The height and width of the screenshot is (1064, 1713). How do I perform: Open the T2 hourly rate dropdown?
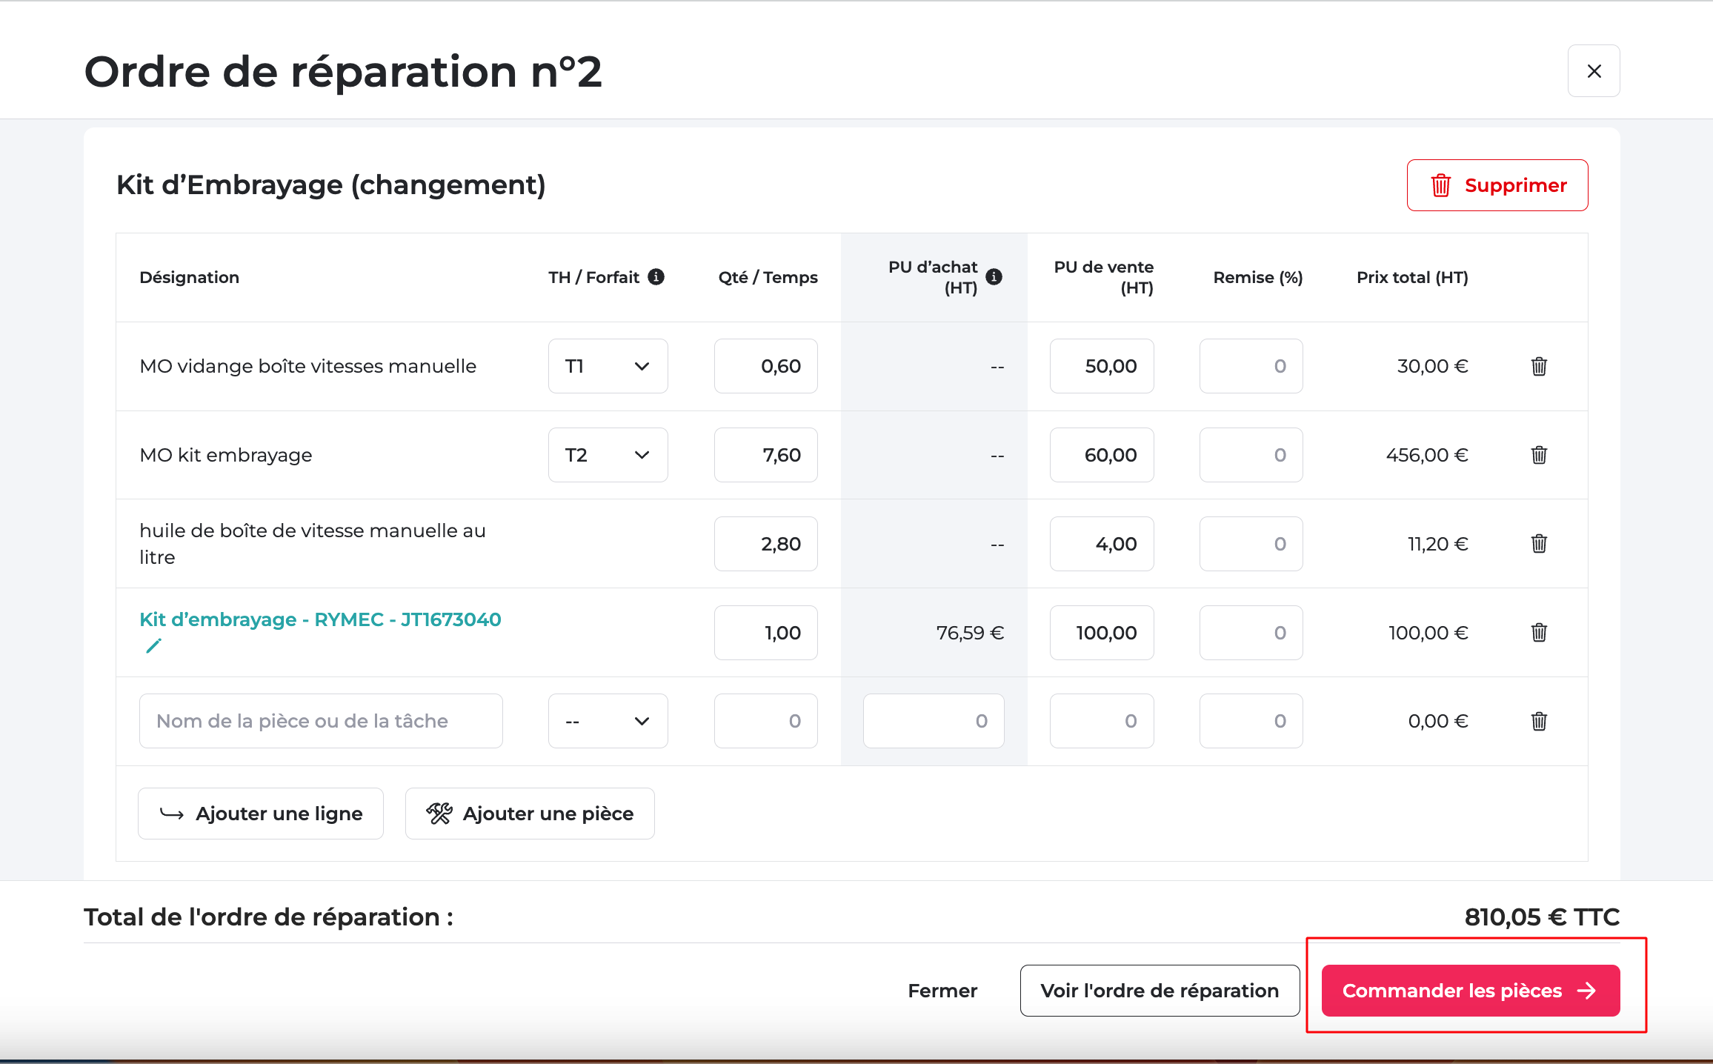pyautogui.click(x=608, y=455)
